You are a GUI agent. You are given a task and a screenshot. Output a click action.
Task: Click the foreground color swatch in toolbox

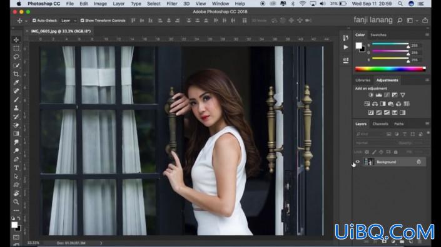(14, 225)
